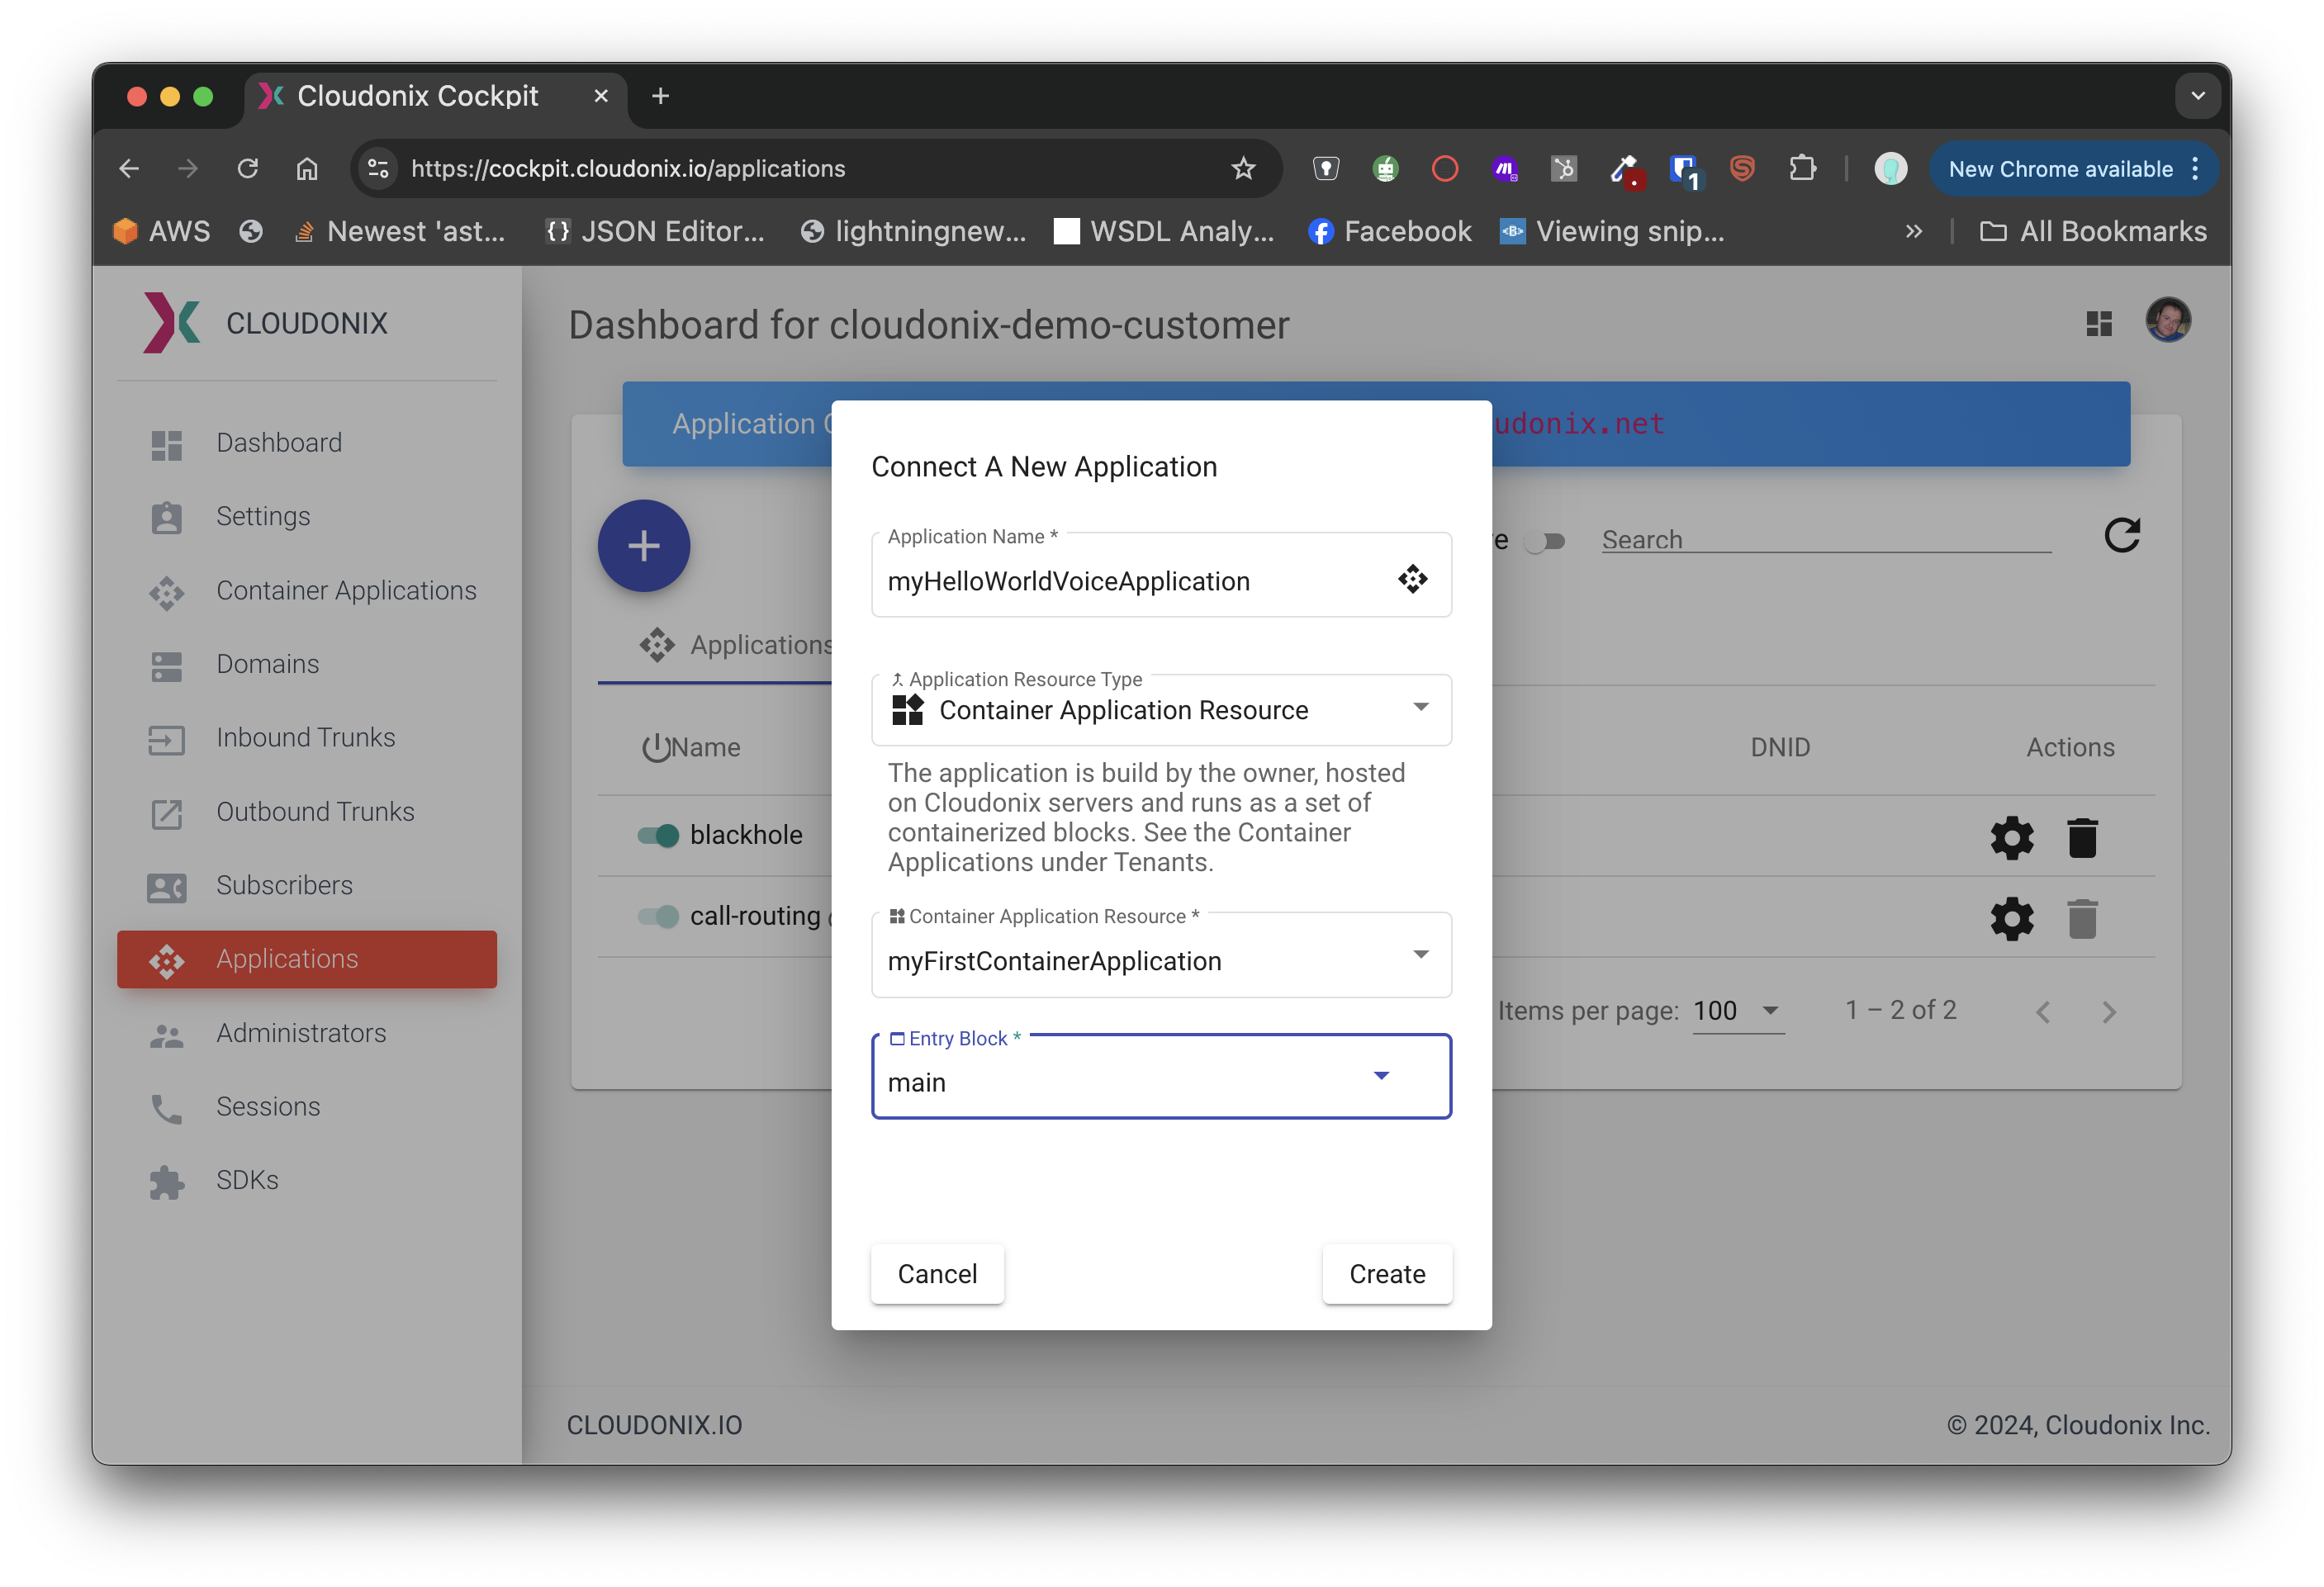Open settings gear for blackhole application
This screenshot has width=2324, height=1587.
(2011, 837)
